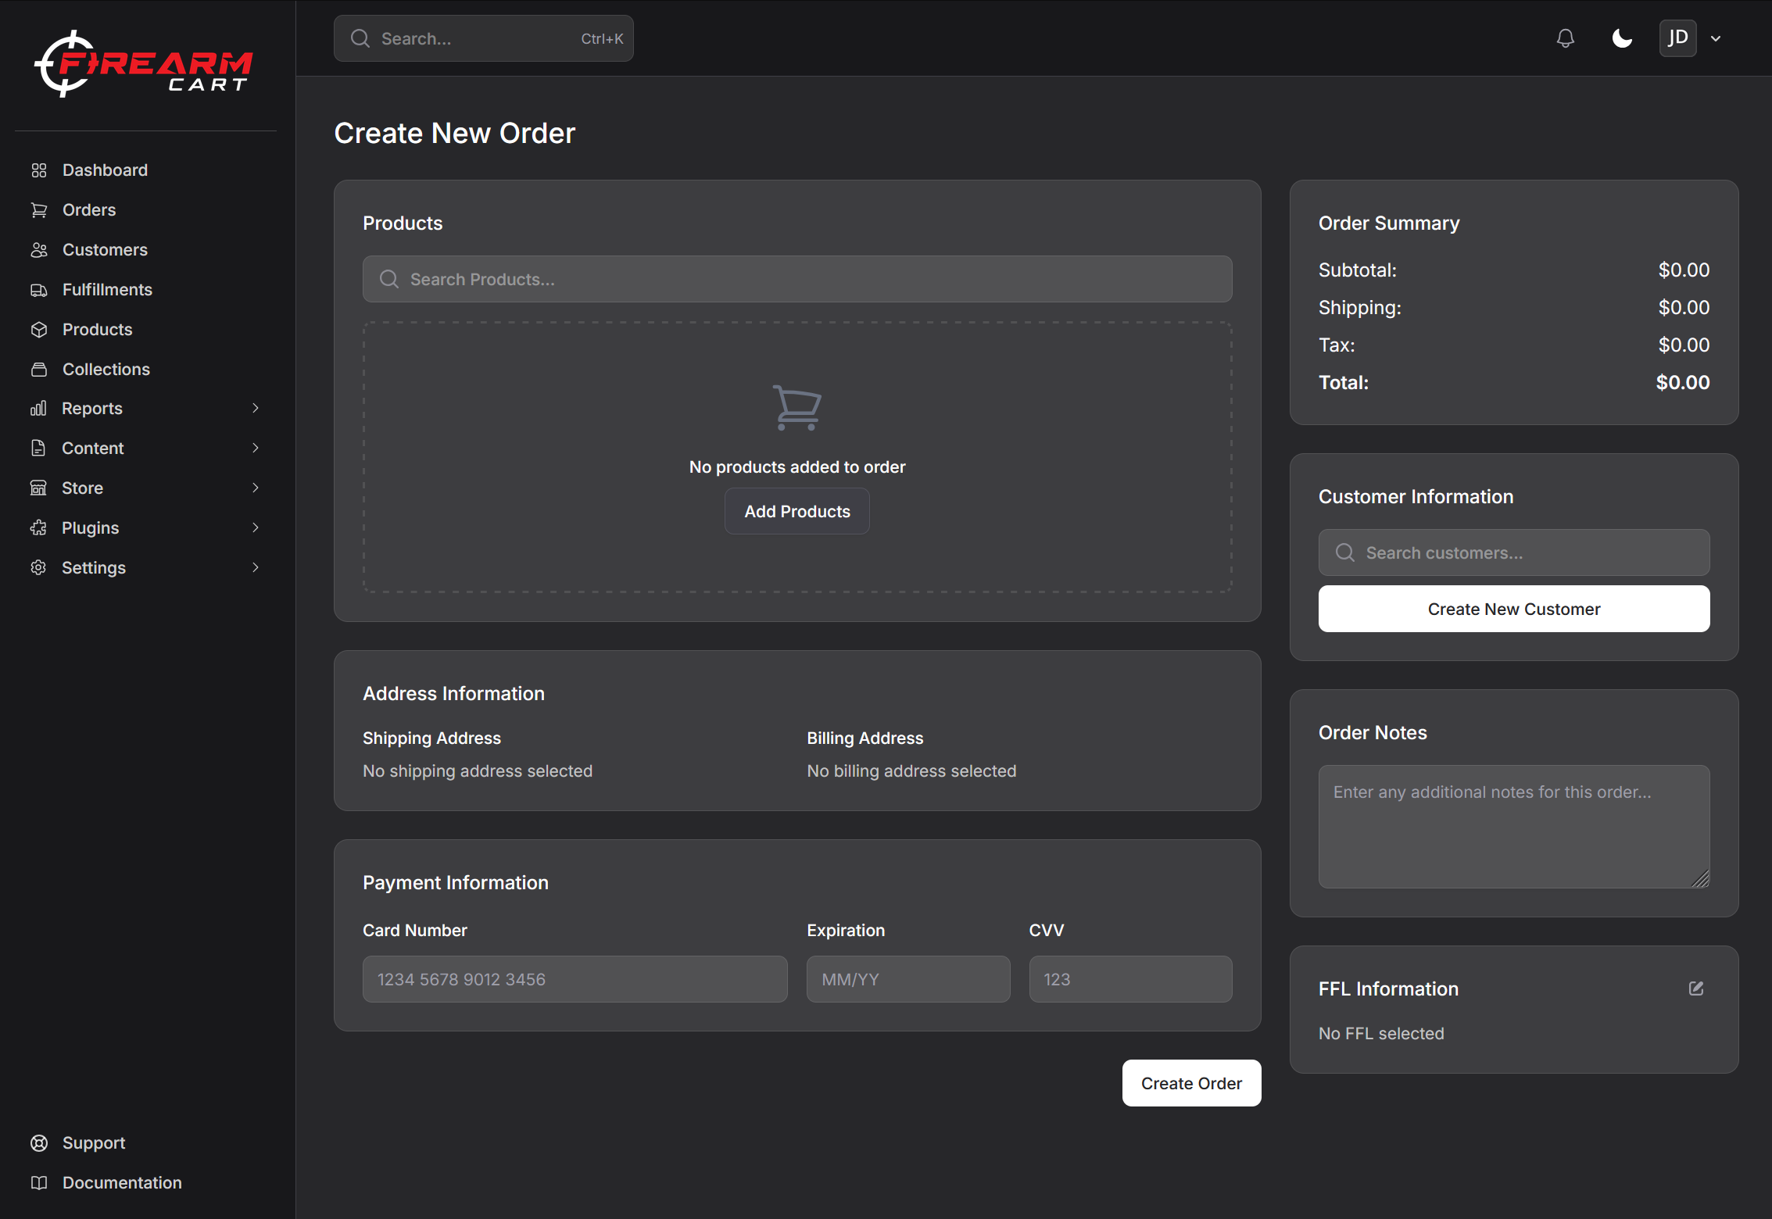Screen dimensions: 1772x1219
Task: Click the Store storefront icon
Action: point(38,488)
